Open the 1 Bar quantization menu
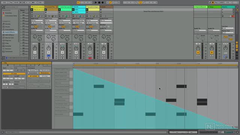The height and width of the screenshot is (135, 240). (x=41, y=3)
